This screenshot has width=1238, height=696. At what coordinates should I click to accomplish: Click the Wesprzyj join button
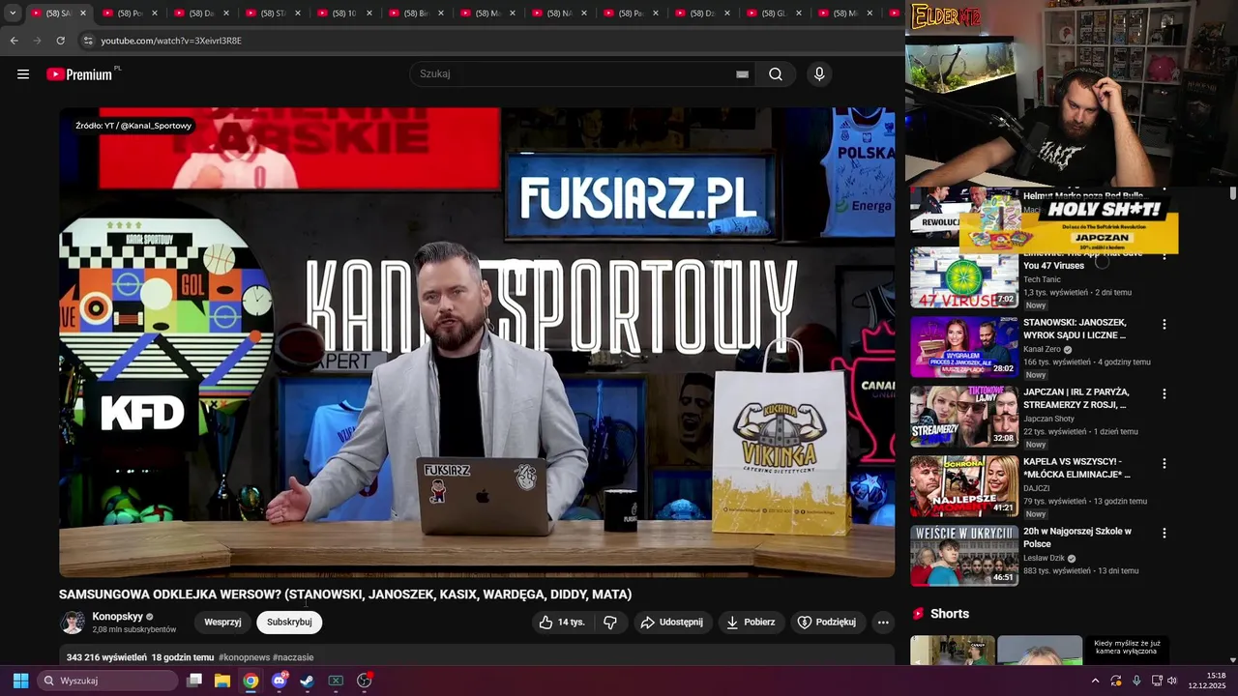[x=222, y=623]
